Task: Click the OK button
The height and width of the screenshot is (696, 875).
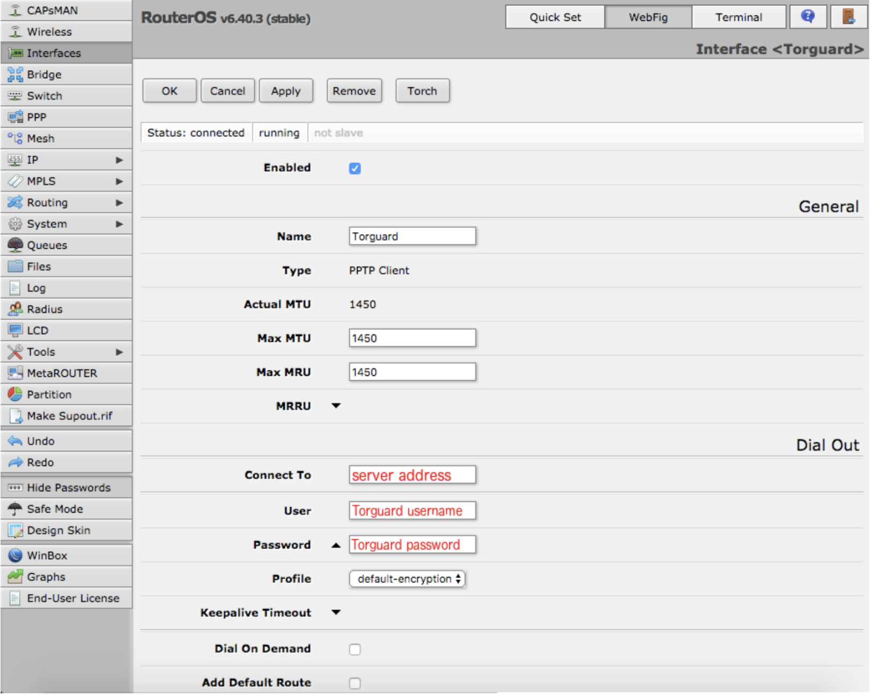Action: point(169,91)
